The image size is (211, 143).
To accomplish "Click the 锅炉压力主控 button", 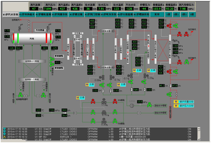I will click(x=186, y=106).
